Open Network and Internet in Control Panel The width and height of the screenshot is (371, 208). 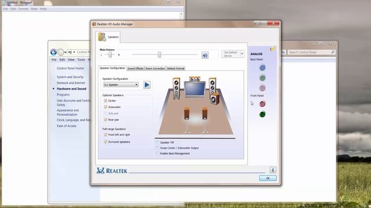[71, 83]
